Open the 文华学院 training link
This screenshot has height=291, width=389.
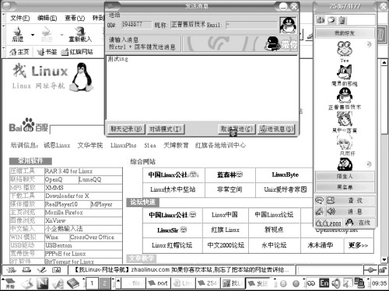[x=90, y=145]
